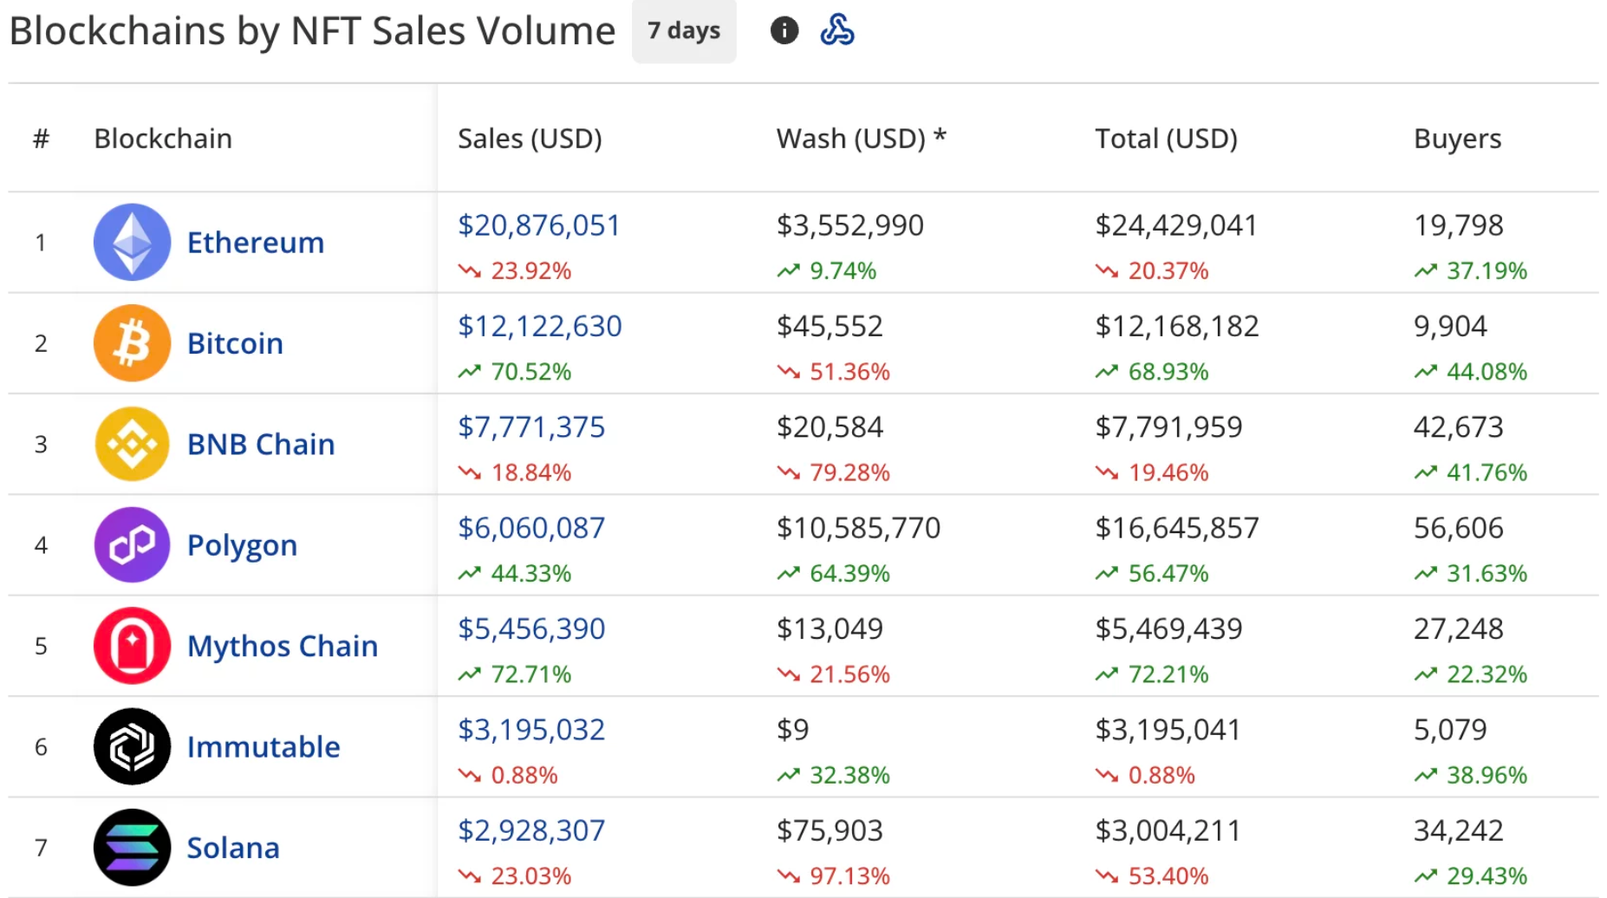Open the 7 days period selector

684,31
